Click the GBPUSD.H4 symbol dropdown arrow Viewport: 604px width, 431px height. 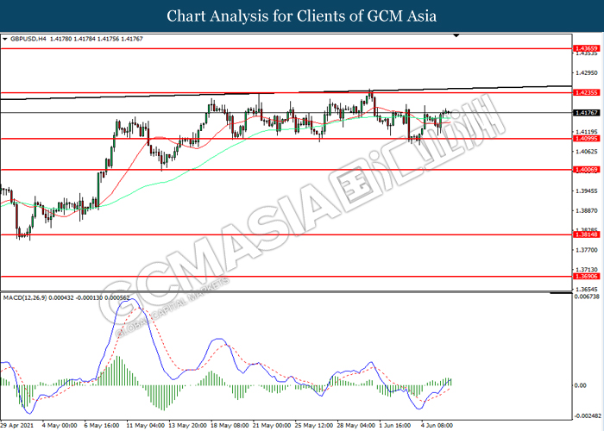point(5,39)
